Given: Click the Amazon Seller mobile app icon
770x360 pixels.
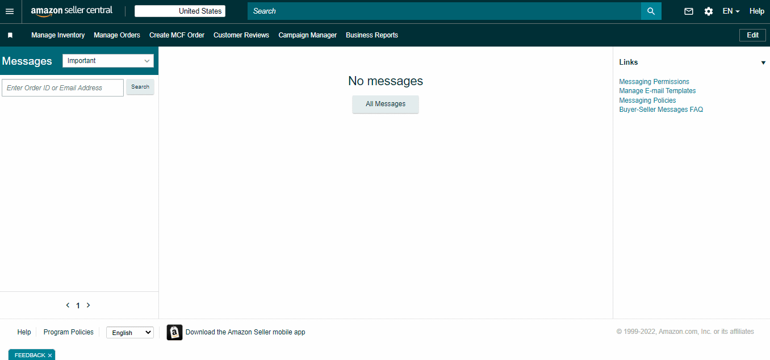Looking at the screenshot, I should click(x=174, y=332).
